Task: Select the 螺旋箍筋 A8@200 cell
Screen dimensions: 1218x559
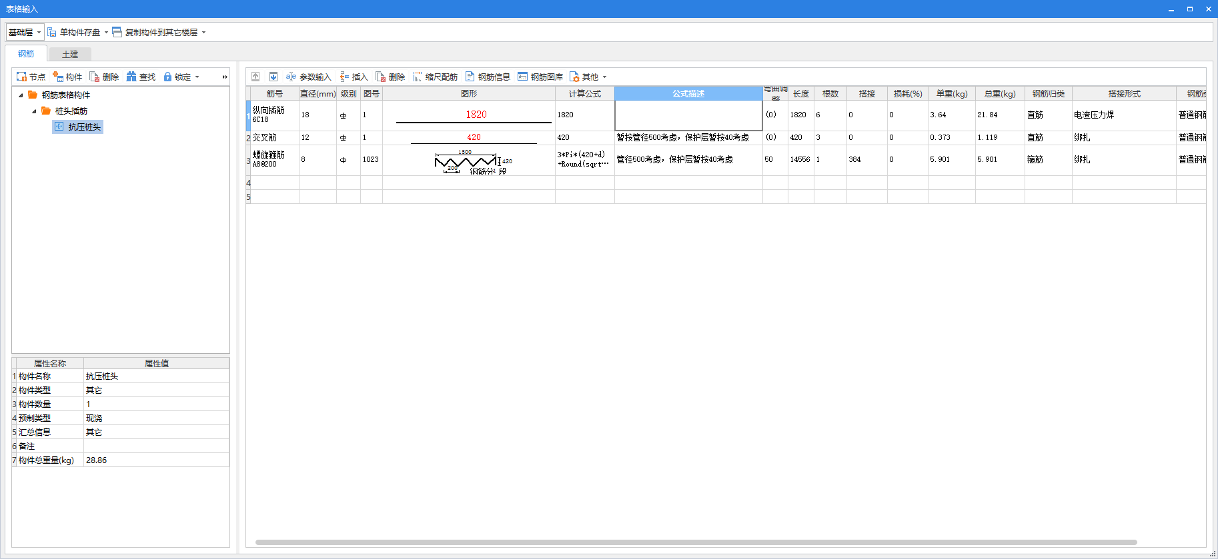Action: point(275,160)
